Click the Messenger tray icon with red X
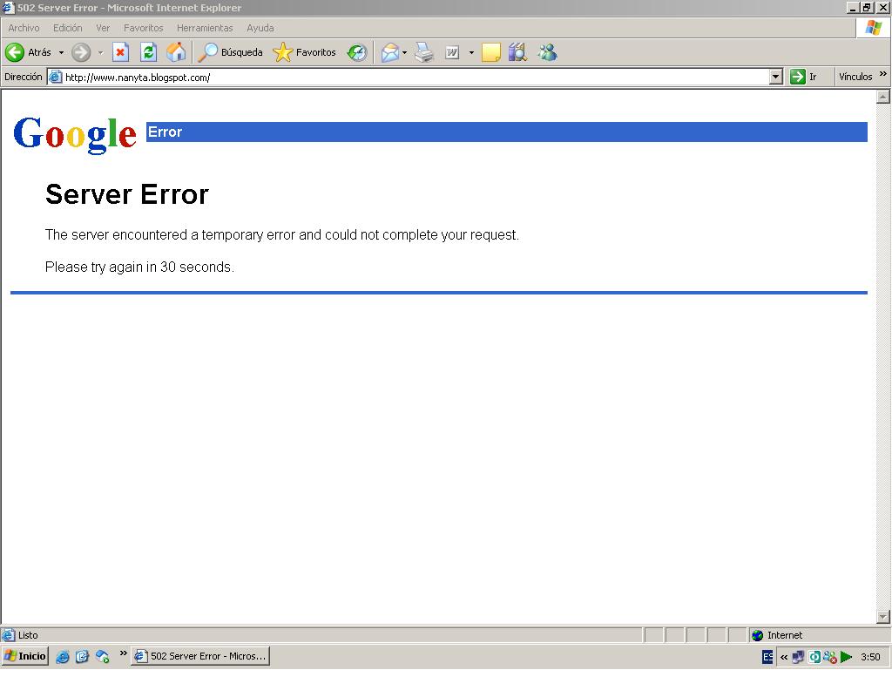This screenshot has height=697, width=892. click(830, 657)
